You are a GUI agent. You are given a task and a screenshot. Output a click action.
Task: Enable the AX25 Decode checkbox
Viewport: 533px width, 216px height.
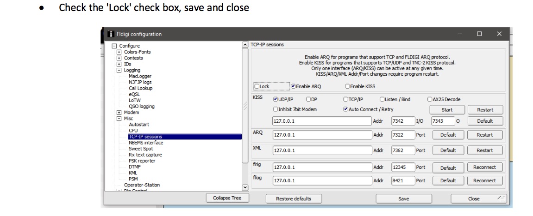click(430, 99)
